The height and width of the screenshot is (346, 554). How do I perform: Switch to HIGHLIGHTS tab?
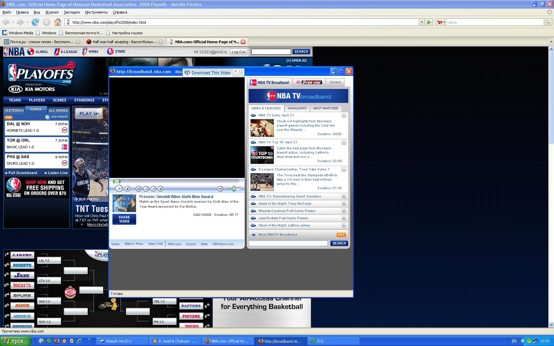coord(297,108)
